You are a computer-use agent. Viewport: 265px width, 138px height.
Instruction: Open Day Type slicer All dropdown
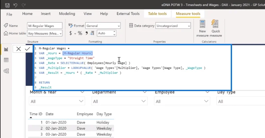click(241, 101)
